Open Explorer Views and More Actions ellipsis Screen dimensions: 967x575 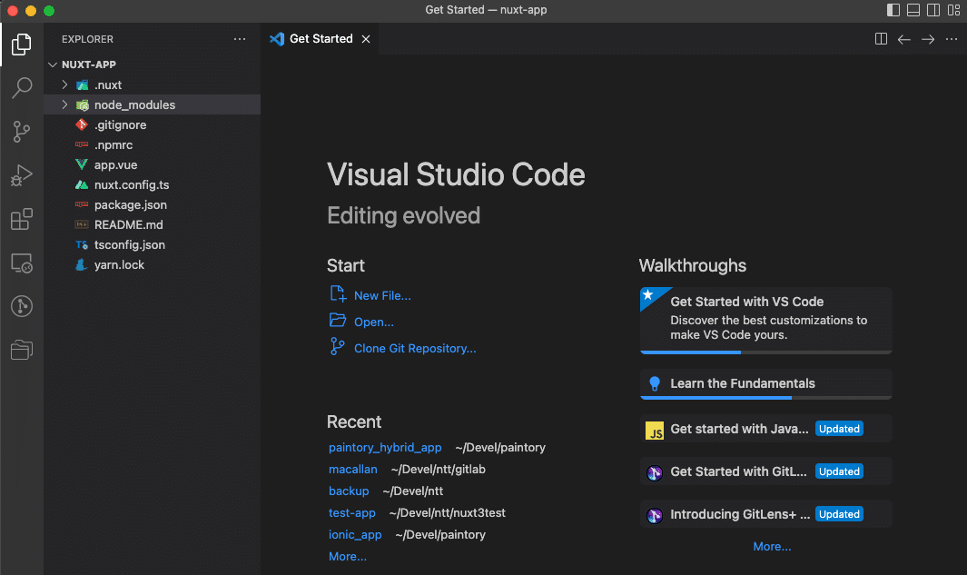point(240,39)
